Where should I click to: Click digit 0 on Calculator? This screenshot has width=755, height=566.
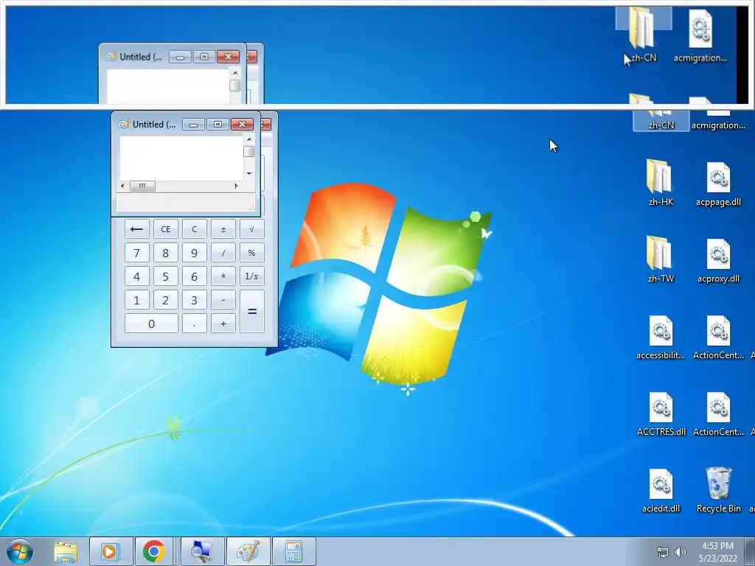[151, 324]
